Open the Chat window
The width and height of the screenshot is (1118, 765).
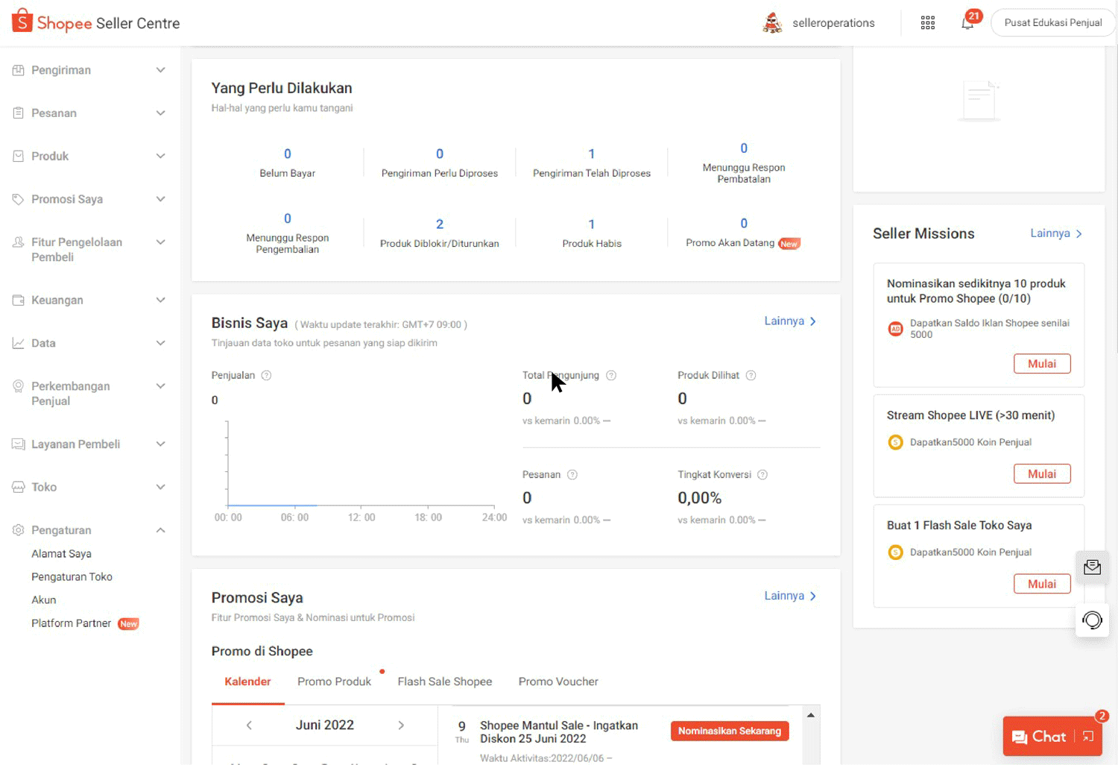click(x=1040, y=737)
